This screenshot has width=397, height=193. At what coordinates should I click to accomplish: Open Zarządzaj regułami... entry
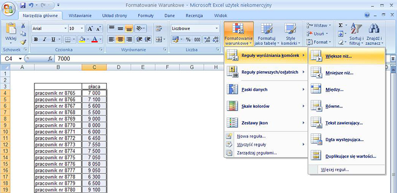click(x=266, y=153)
